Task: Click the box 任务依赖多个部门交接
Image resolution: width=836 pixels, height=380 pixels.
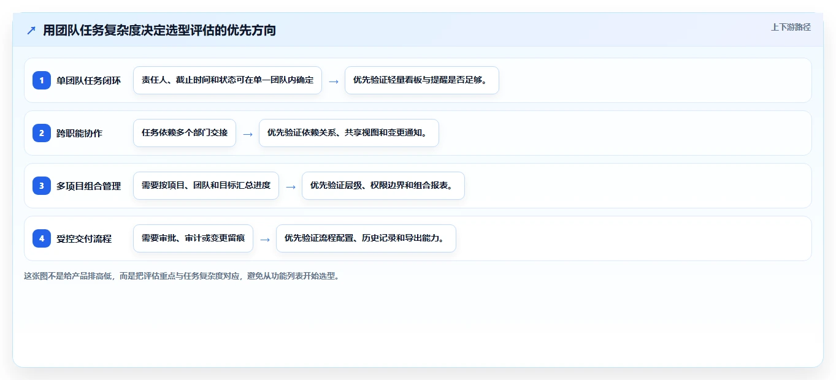Action: click(x=185, y=133)
